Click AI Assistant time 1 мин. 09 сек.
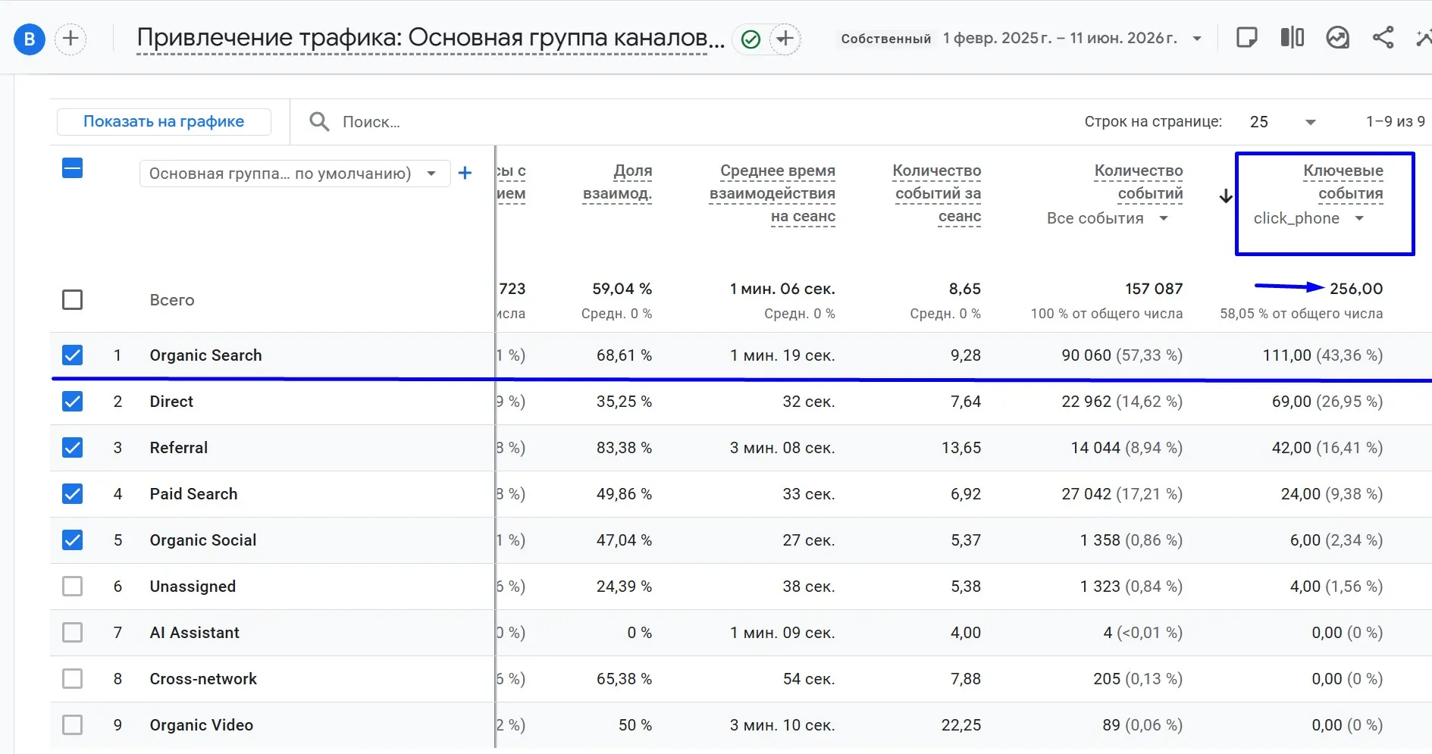The width and height of the screenshot is (1432, 754). [x=782, y=633]
